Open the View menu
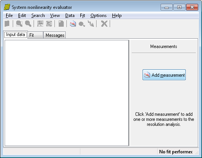The height and width of the screenshot is (158, 202). click(55, 15)
